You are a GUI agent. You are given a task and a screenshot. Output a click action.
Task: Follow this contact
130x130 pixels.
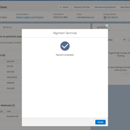tap(64, 7)
